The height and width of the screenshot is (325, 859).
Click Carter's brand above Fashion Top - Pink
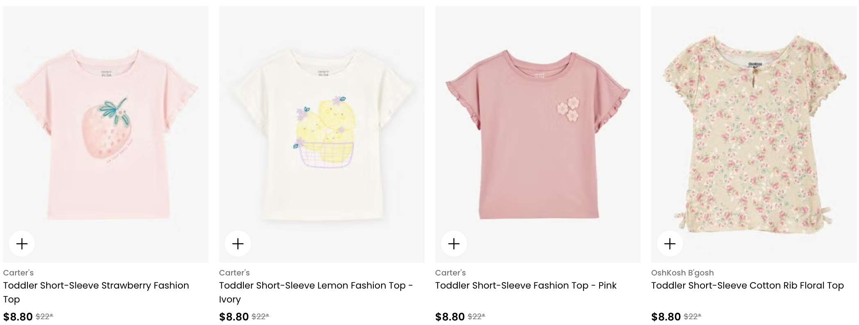(x=450, y=273)
